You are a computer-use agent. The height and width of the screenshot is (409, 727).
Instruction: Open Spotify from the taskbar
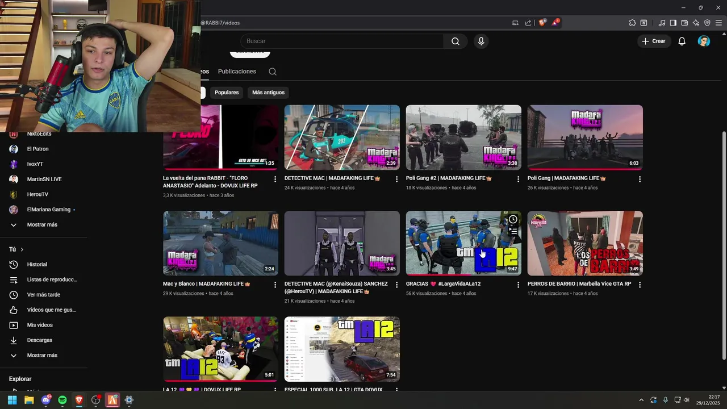62,400
